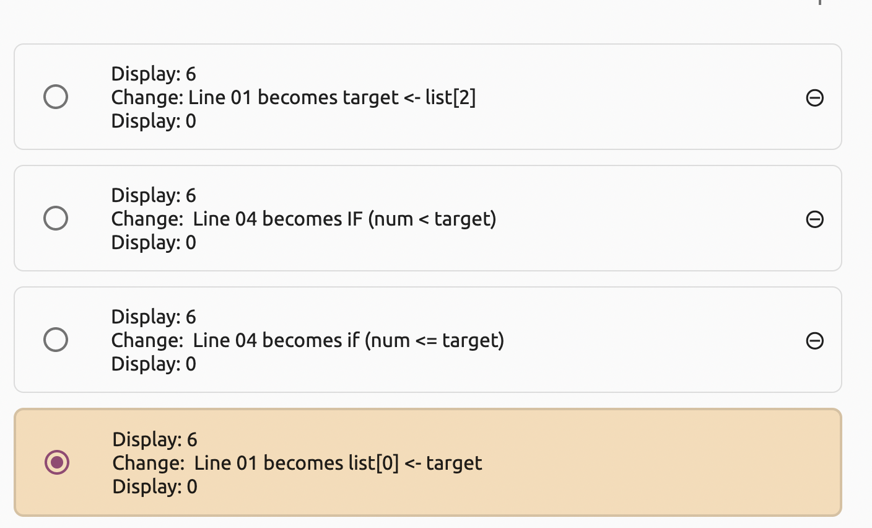
Task: Click the 'Line 04 becomes IF (num < target)' text
Action: (303, 219)
